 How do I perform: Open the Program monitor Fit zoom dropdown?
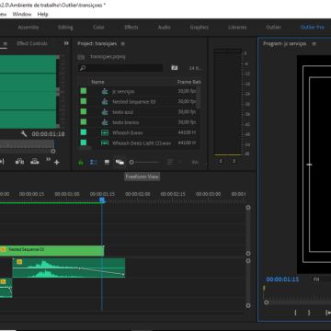point(320,280)
